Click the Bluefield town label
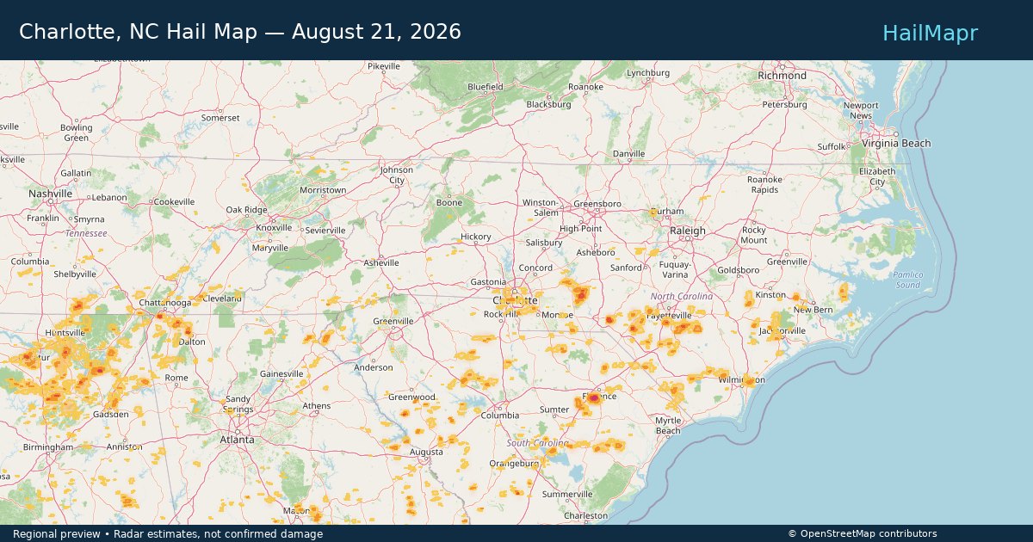Screen dimensions: 1033x542 click(x=486, y=87)
